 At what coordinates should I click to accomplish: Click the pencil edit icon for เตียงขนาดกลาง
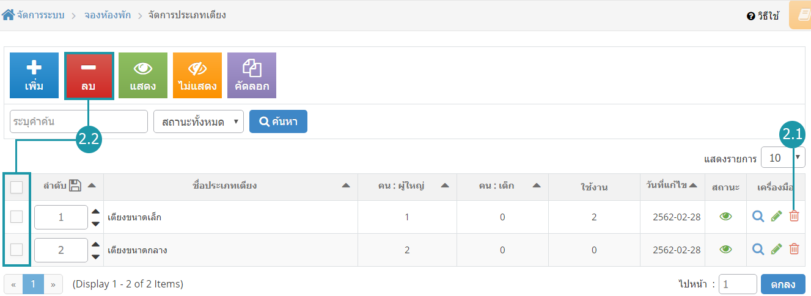(776, 248)
